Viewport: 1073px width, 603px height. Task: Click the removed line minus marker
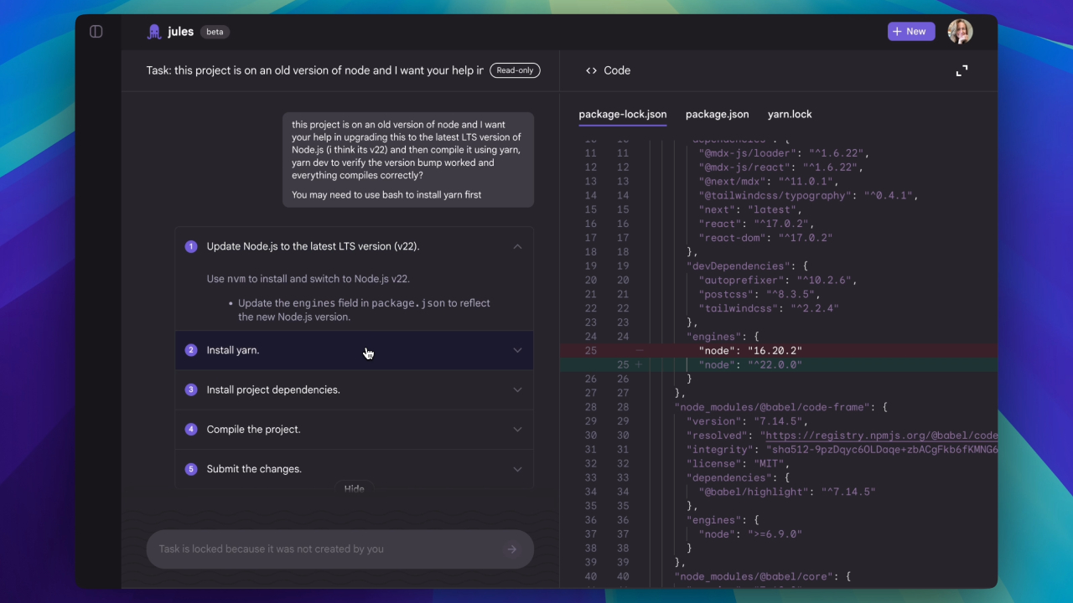tap(639, 351)
